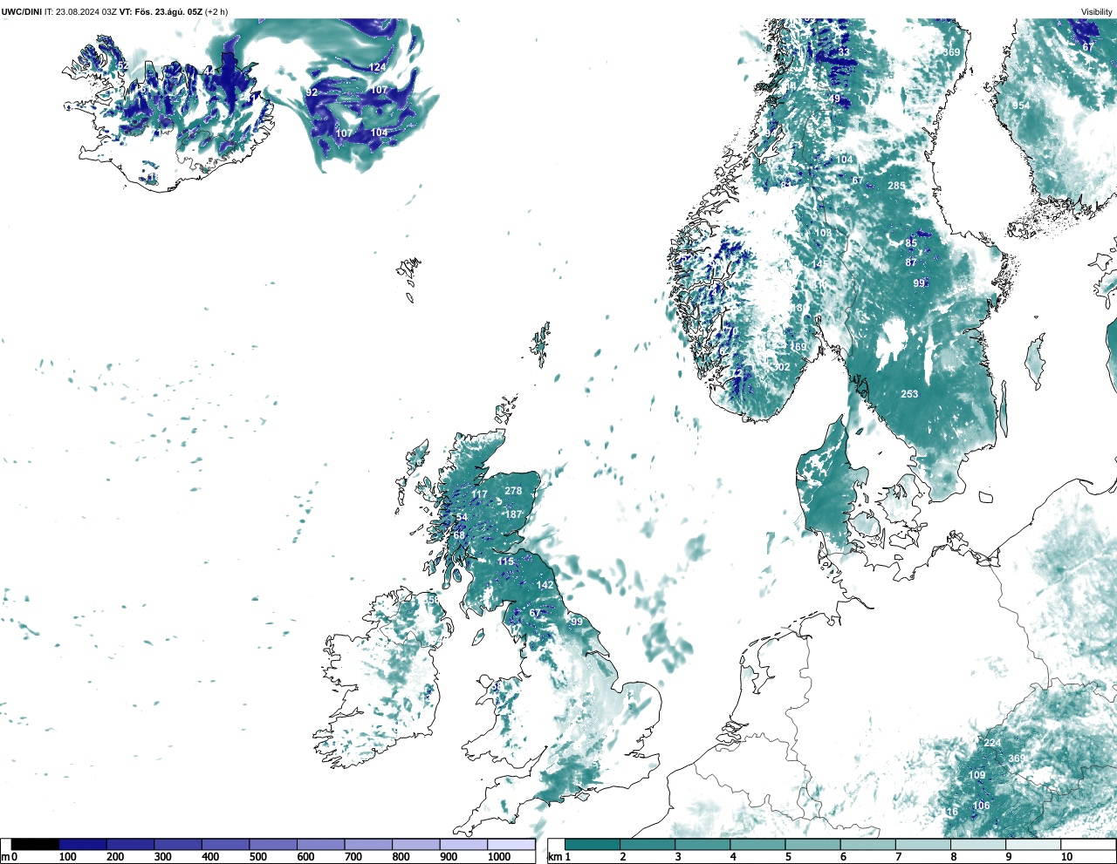This screenshot has height=864, width=1117.
Task: Click the '115' value in southern Scotland
Action: coord(506,561)
